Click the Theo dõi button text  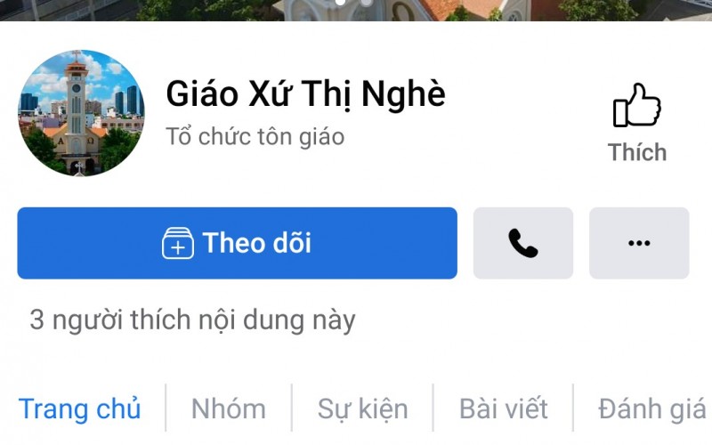click(x=257, y=243)
